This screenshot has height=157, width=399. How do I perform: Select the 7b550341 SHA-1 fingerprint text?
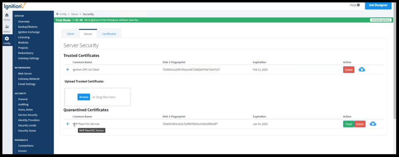[x=191, y=70]
